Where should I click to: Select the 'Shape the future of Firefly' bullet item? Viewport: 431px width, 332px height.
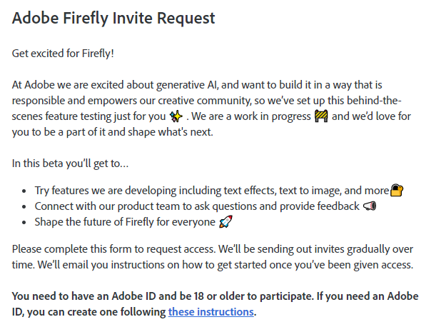tap(133, 222)
